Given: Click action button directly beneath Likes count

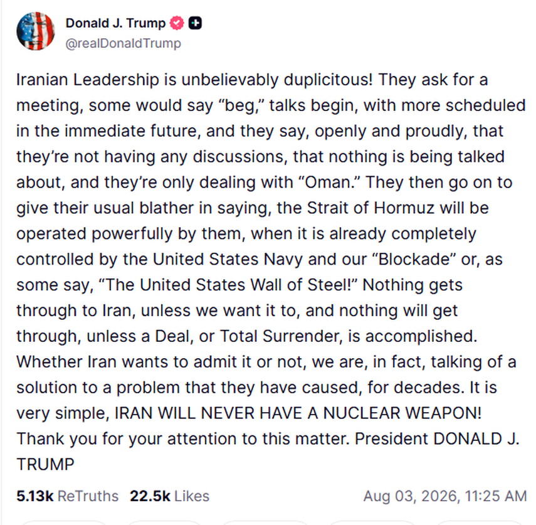Looking at the screenshot, I should pos(164,522).
